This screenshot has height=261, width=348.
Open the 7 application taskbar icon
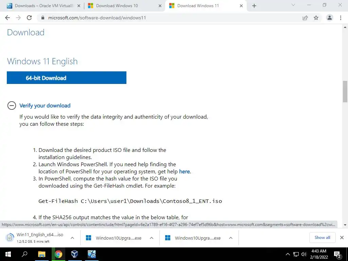pos(91,254)
